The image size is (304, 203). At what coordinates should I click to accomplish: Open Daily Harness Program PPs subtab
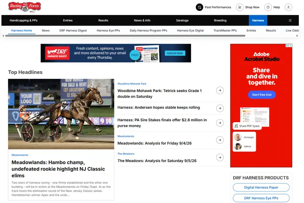point(148,31)
